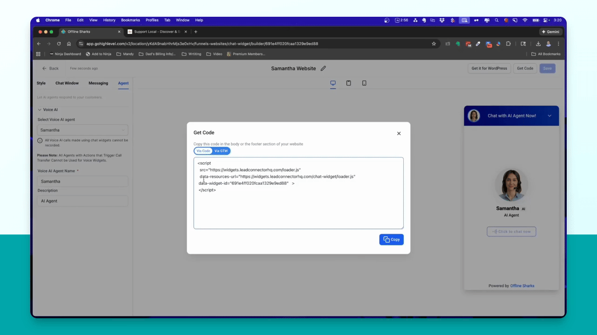Open the Video bookmarks folder
Screen dimensions: 597x335
tap(214, 54)
